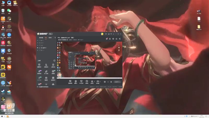Screen dimensions: 209x118
Task: Open settings gear in bottom toolbar
Action: (x=111, y=82)
